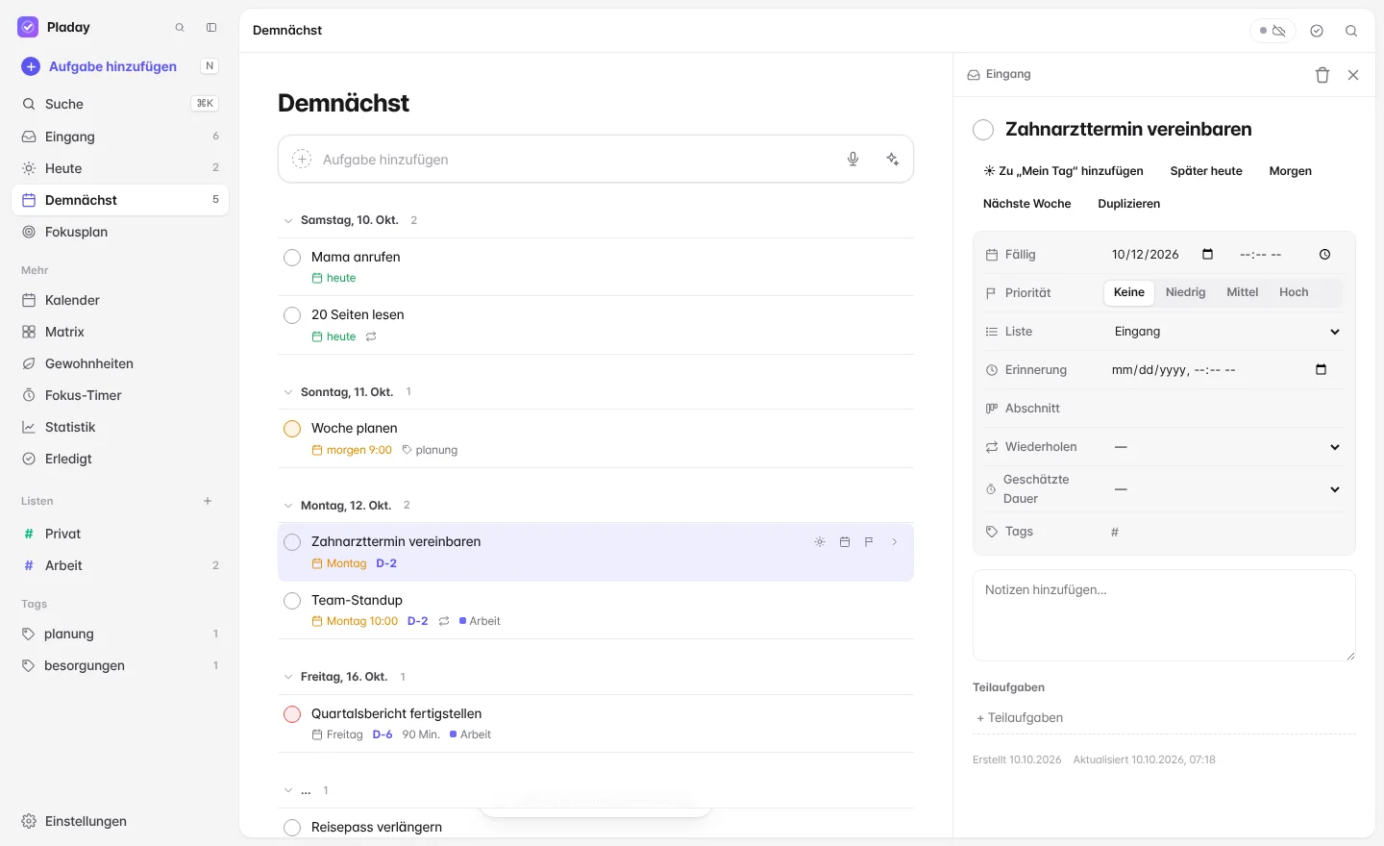Viewport: 1384px width, 846px height.
Task: Click the Notizen hinzufügen text area
Action: pos(1164,615)
